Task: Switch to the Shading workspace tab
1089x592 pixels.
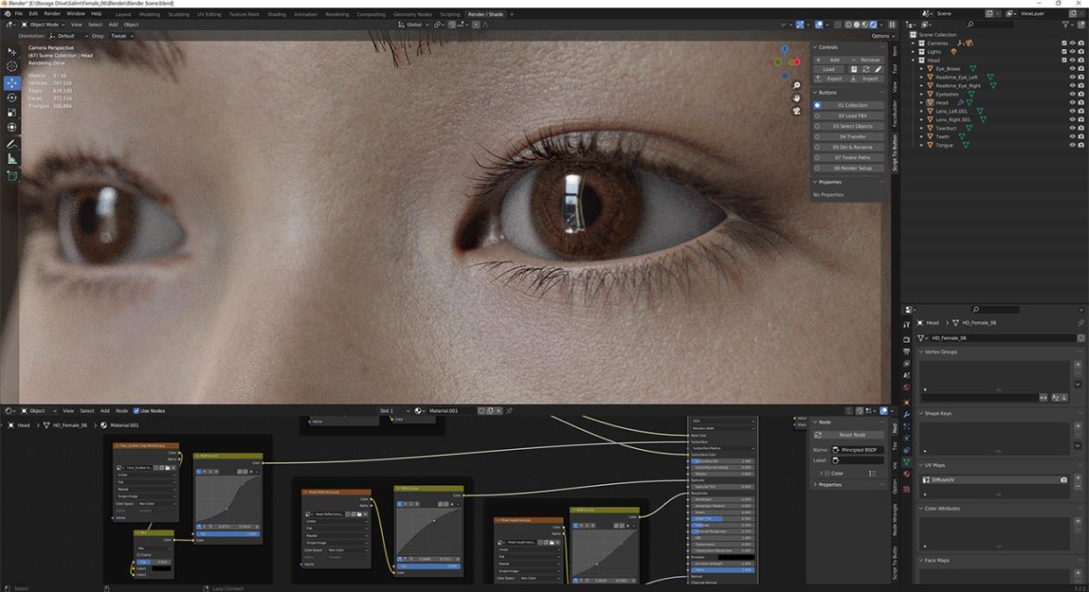Action: 277,14
